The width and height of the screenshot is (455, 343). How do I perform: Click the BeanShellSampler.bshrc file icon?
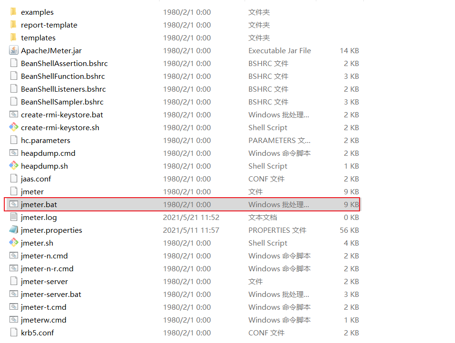(14, 101)
